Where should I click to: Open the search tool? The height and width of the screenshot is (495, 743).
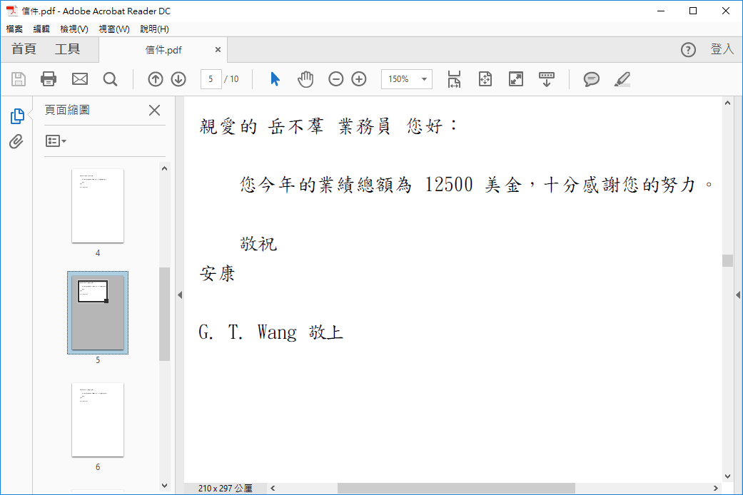[110, 79]
